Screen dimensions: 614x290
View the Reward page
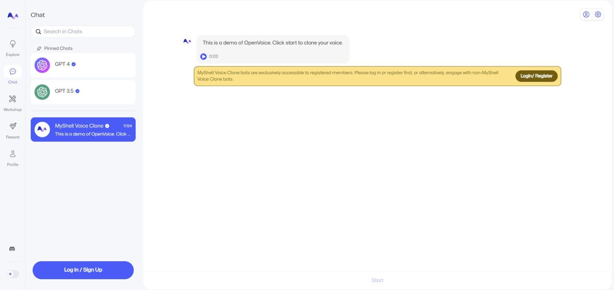(x=12, y=129)
